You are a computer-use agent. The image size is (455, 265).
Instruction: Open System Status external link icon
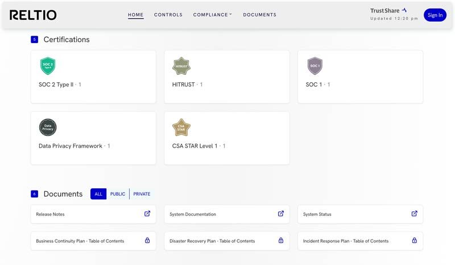(x=415, y=214)
